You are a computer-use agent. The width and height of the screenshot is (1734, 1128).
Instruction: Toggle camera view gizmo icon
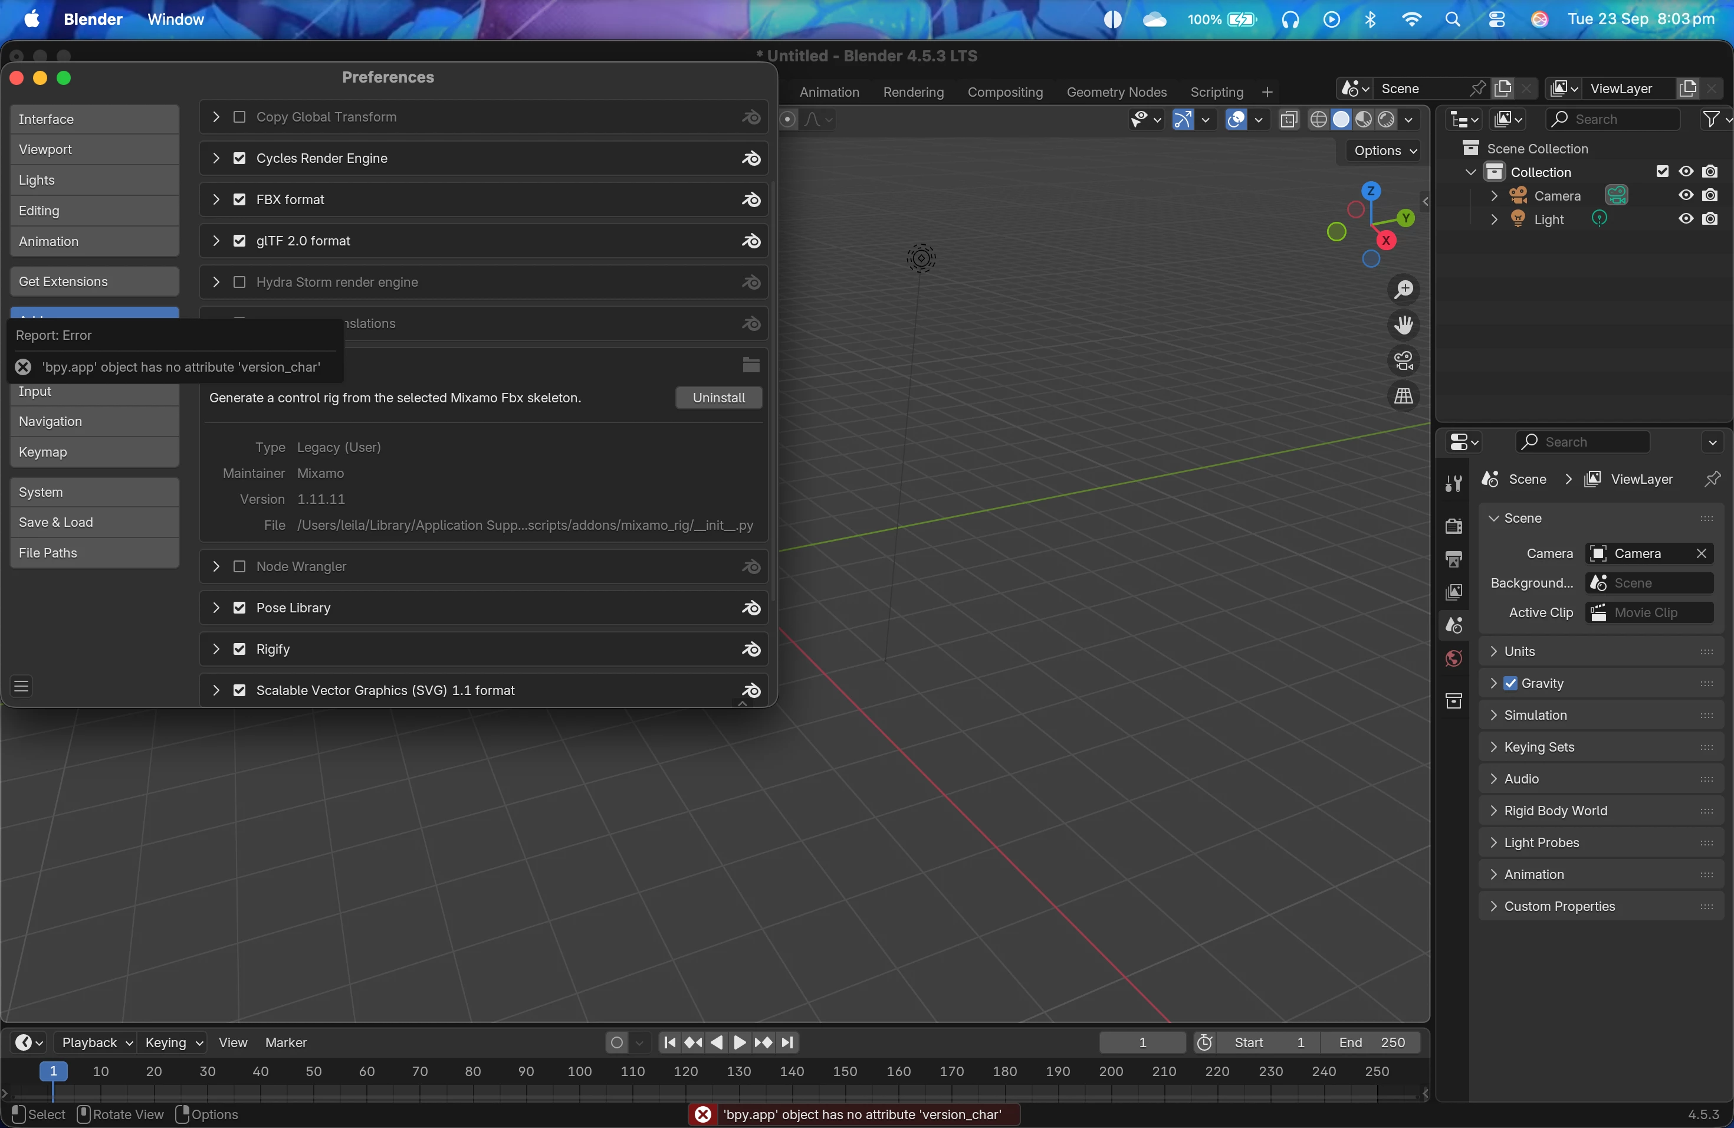pos(1403,360)
